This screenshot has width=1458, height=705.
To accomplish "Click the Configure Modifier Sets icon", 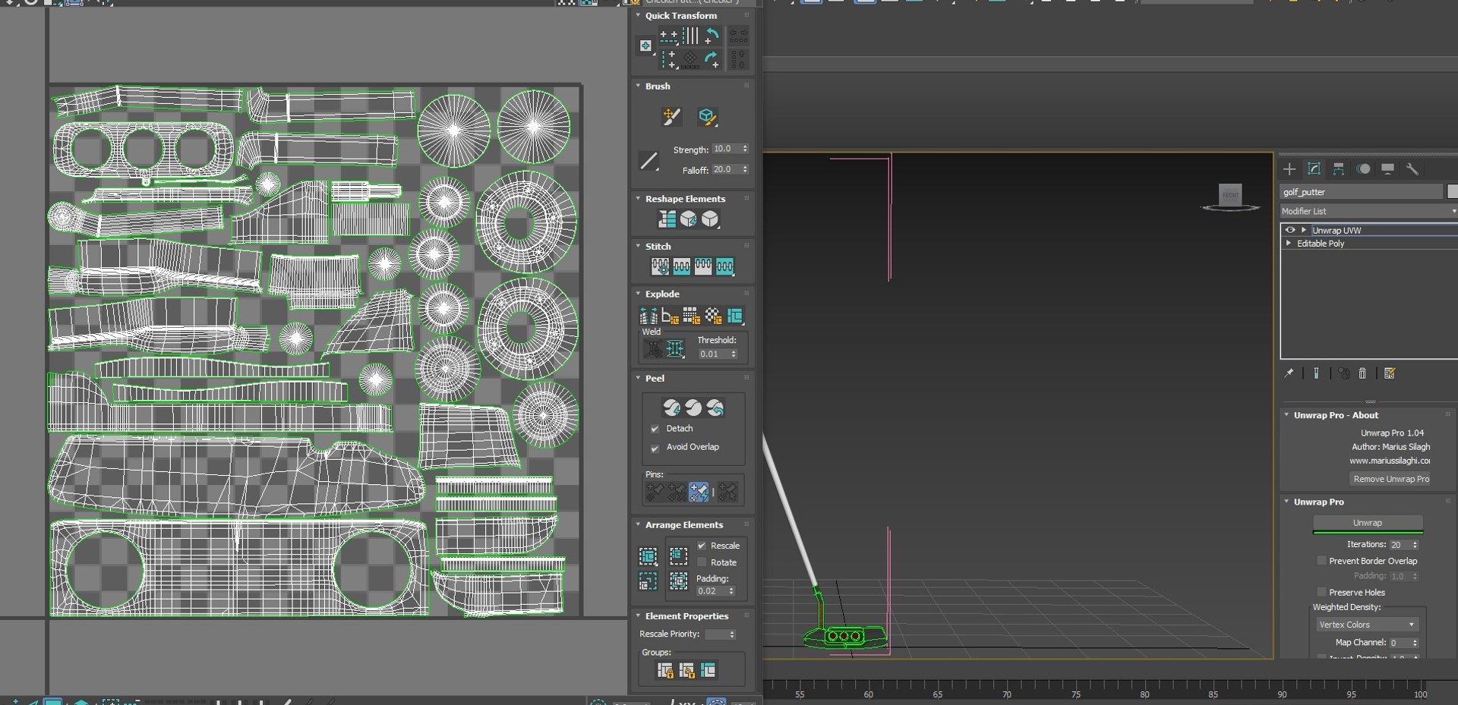I will (1390, 373).
